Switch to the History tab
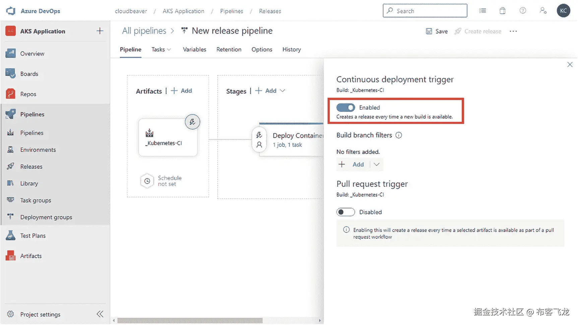 (292, 50)
